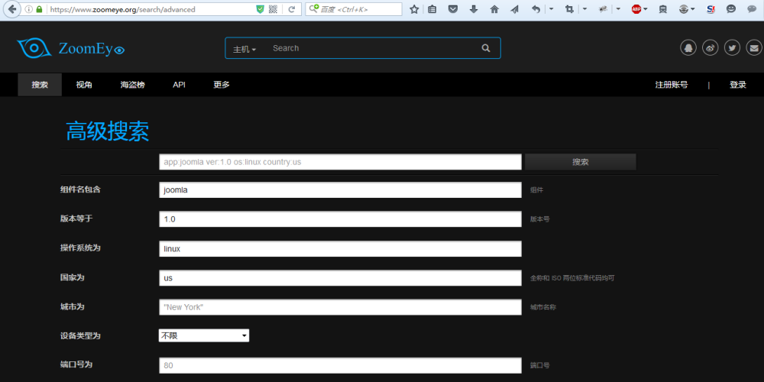Open the 设备类型为 不限 dropdown

pyautogui.click(x=204, y=335)
